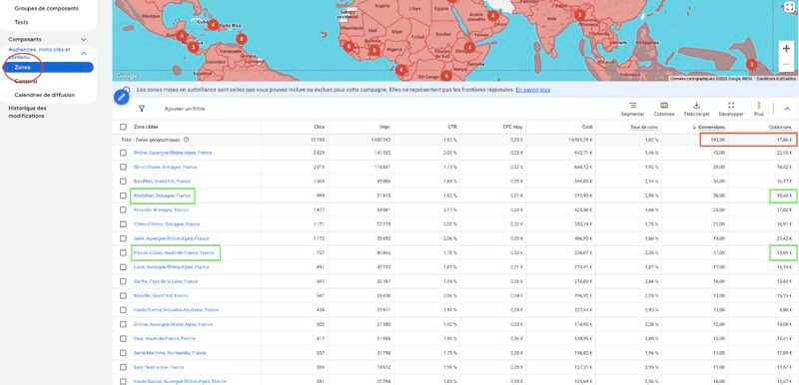
Task: Check the Bas-Rhin, Grand Est row
Action: 123,182
